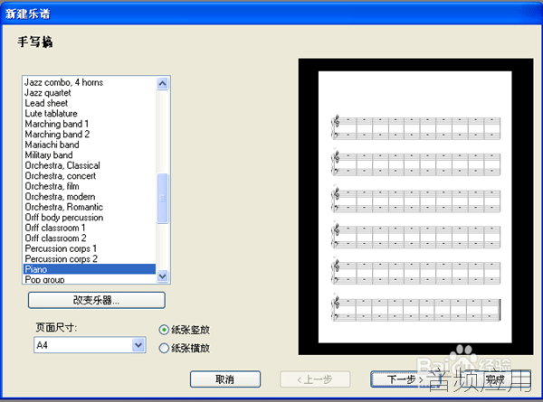Click the list scrollbar up arrow
Screen dimensions: 543x402
tap(162, 83)
